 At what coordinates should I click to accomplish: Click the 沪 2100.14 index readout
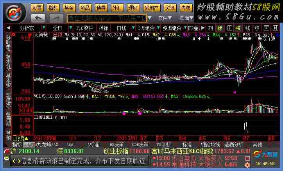click(x=25, y=151)
